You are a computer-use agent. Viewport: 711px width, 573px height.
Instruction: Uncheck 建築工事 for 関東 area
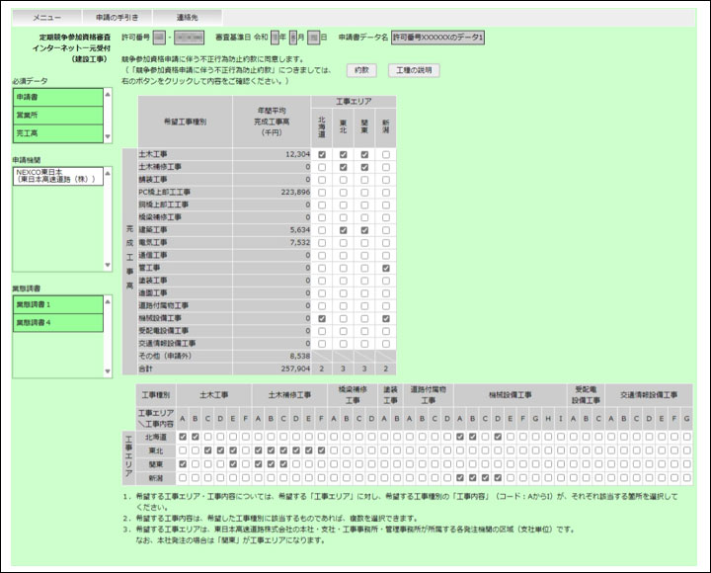[x=364, y=230]
